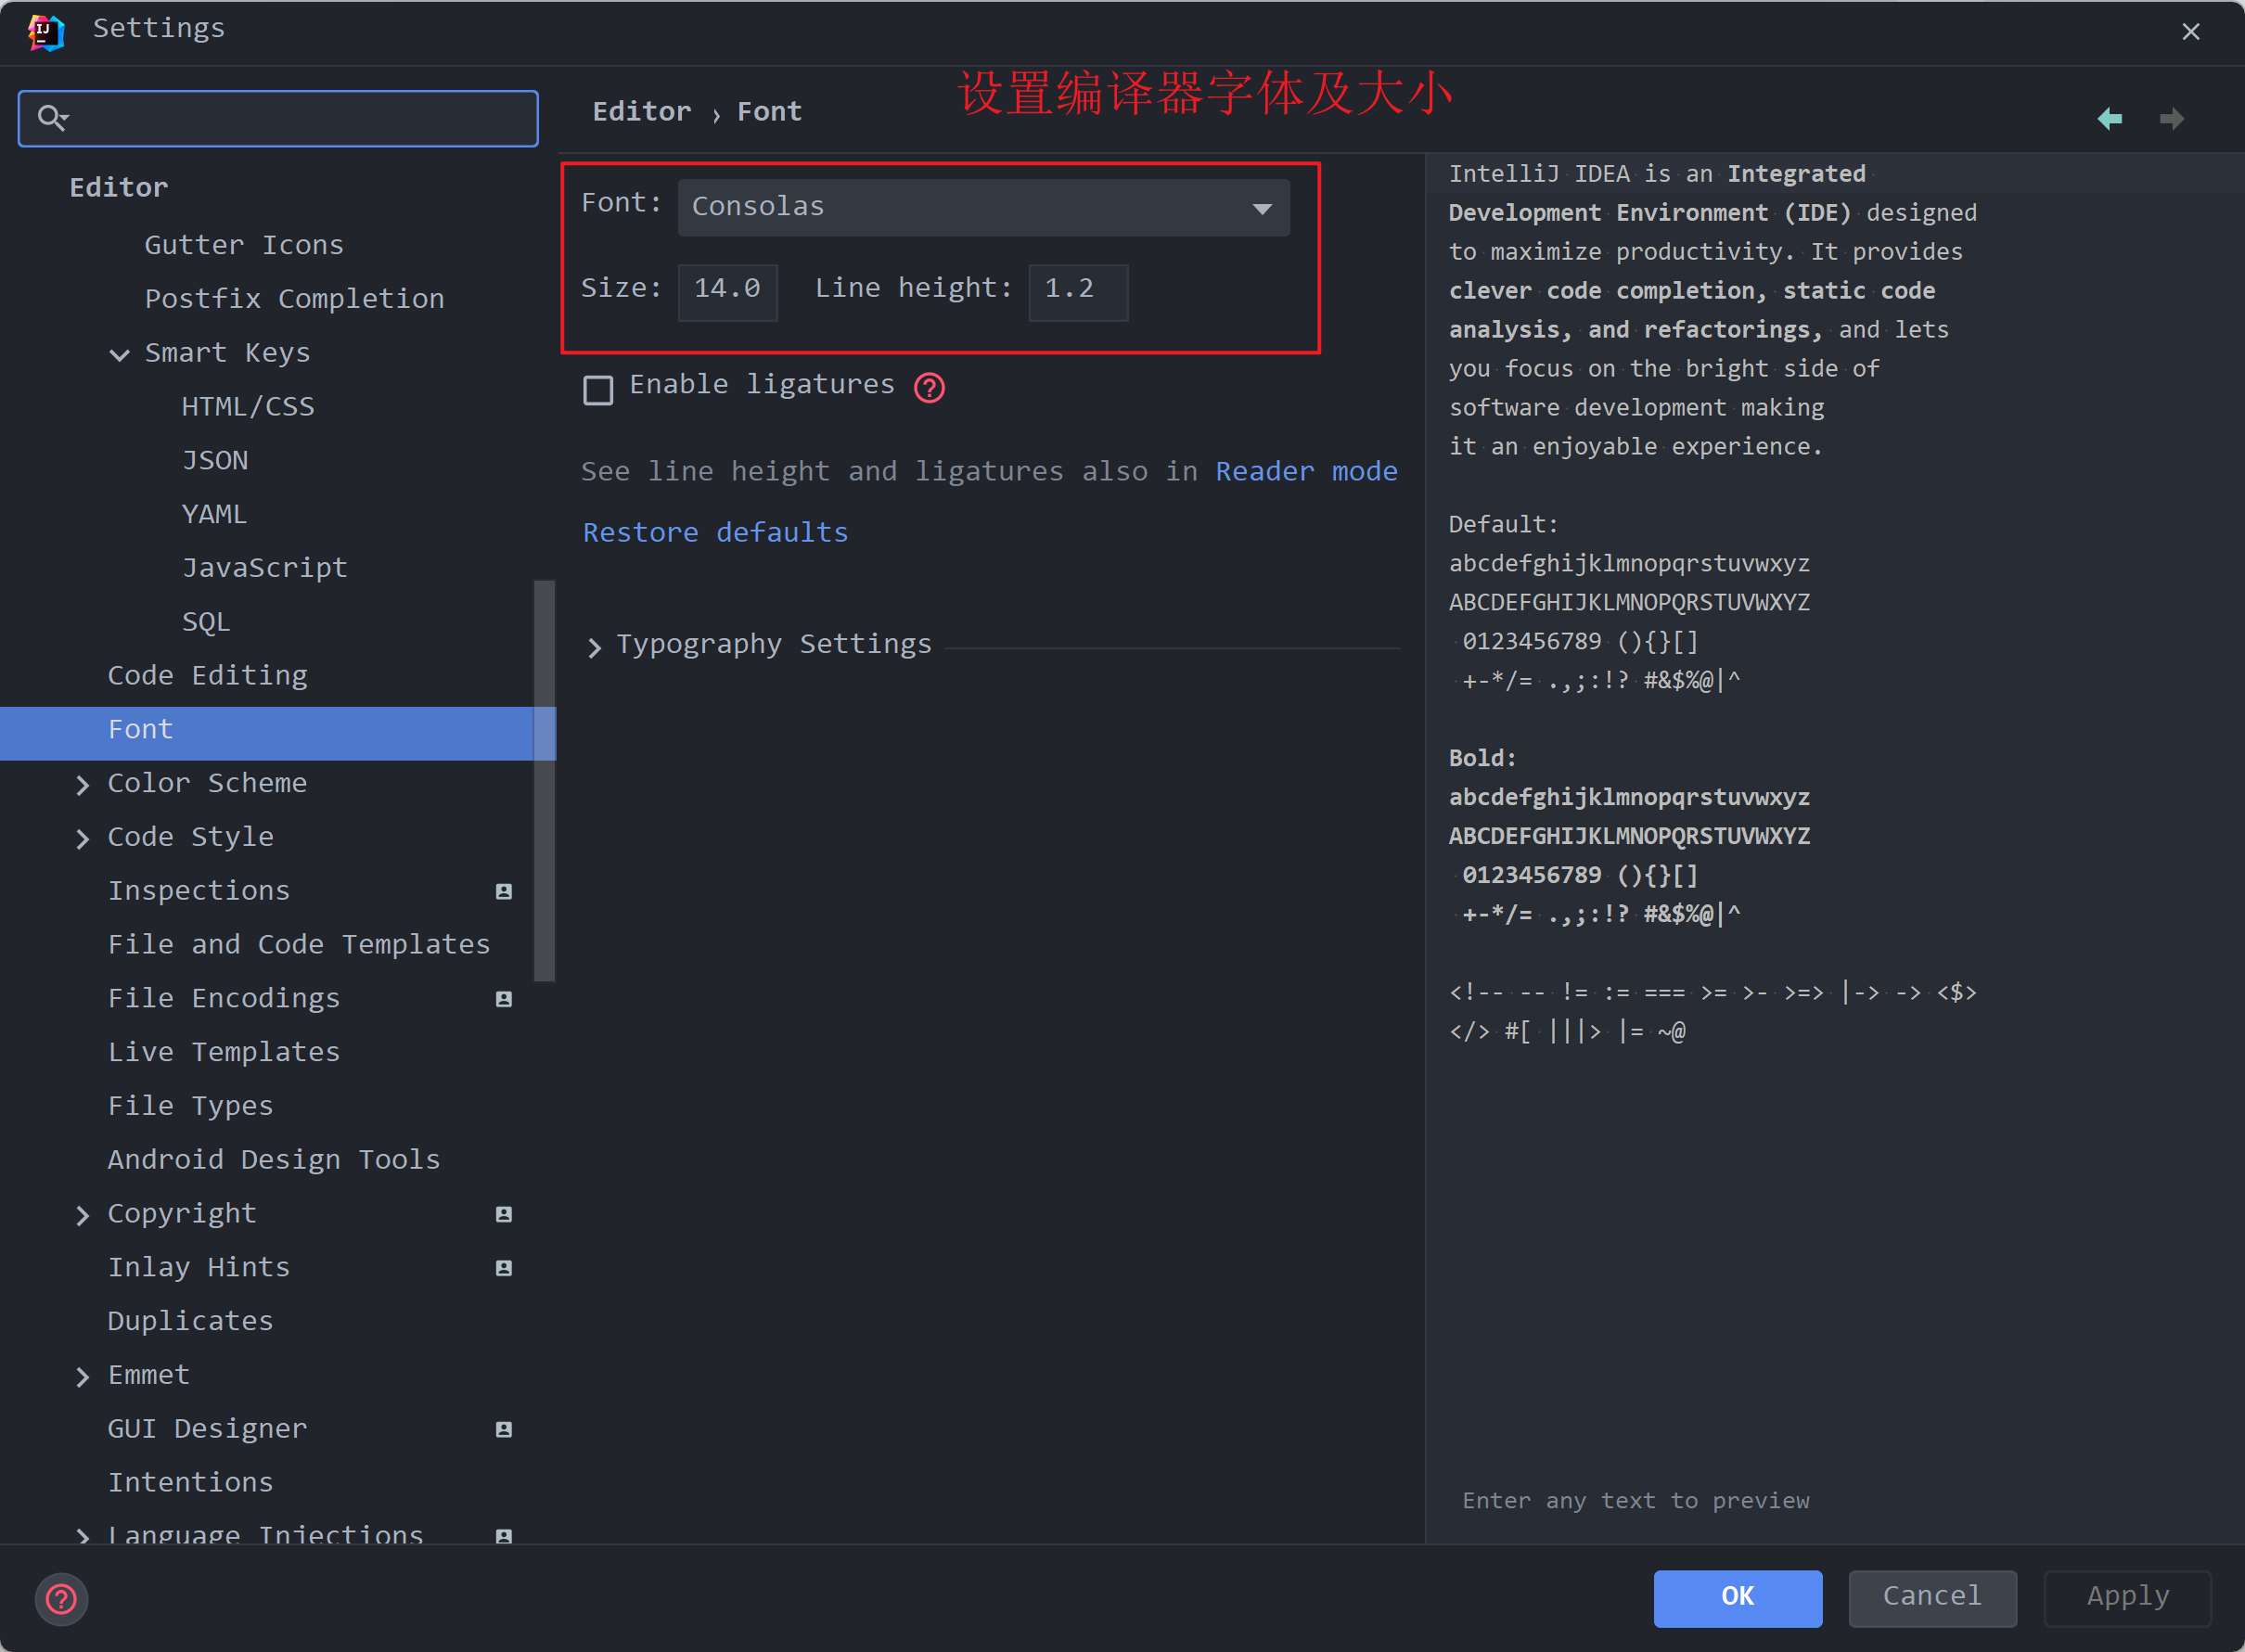Open the Consolas font dropdown

[x=983, y=208]
